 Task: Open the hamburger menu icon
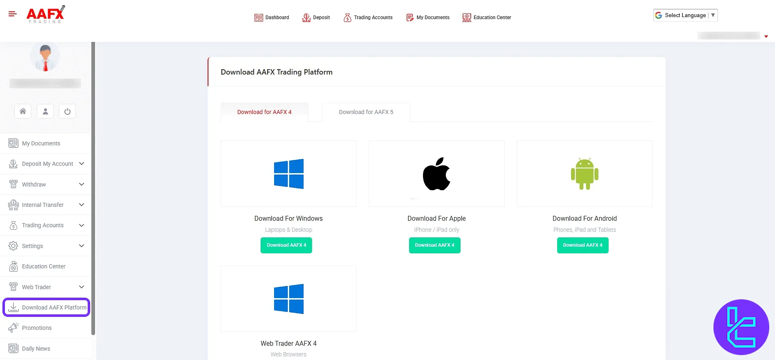13,14
